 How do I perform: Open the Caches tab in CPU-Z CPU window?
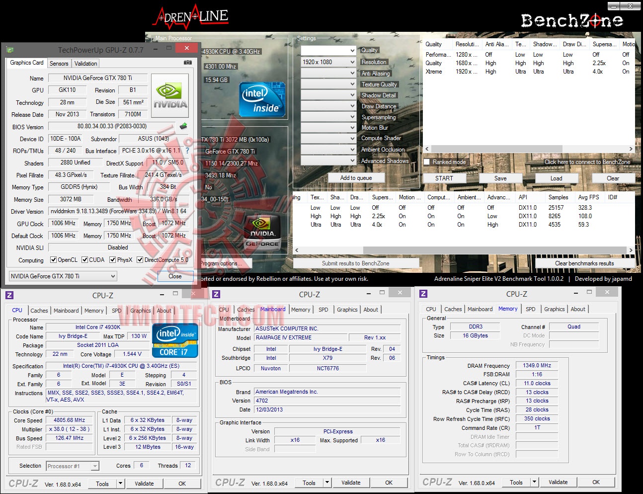click(x=39, y=311)
